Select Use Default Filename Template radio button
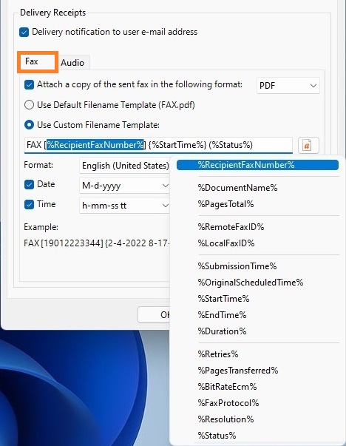 pos(29,105)
